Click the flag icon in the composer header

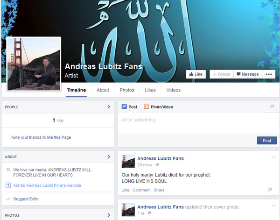[x=272, y=107]
